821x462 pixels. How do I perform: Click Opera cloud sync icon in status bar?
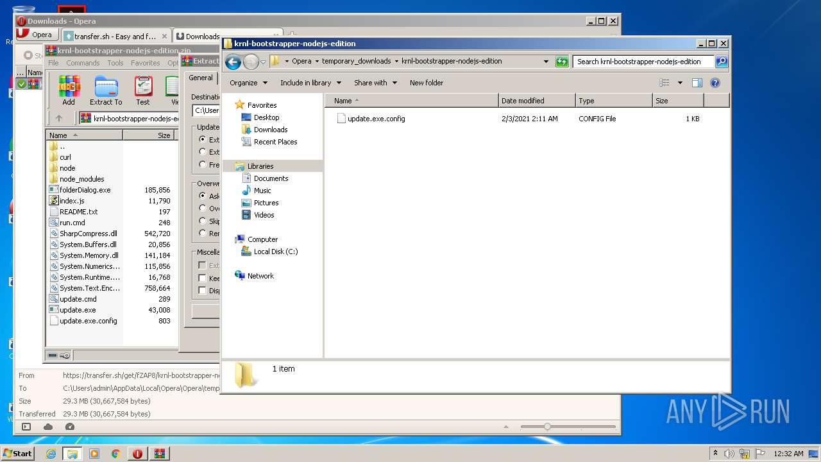point(48,427)
